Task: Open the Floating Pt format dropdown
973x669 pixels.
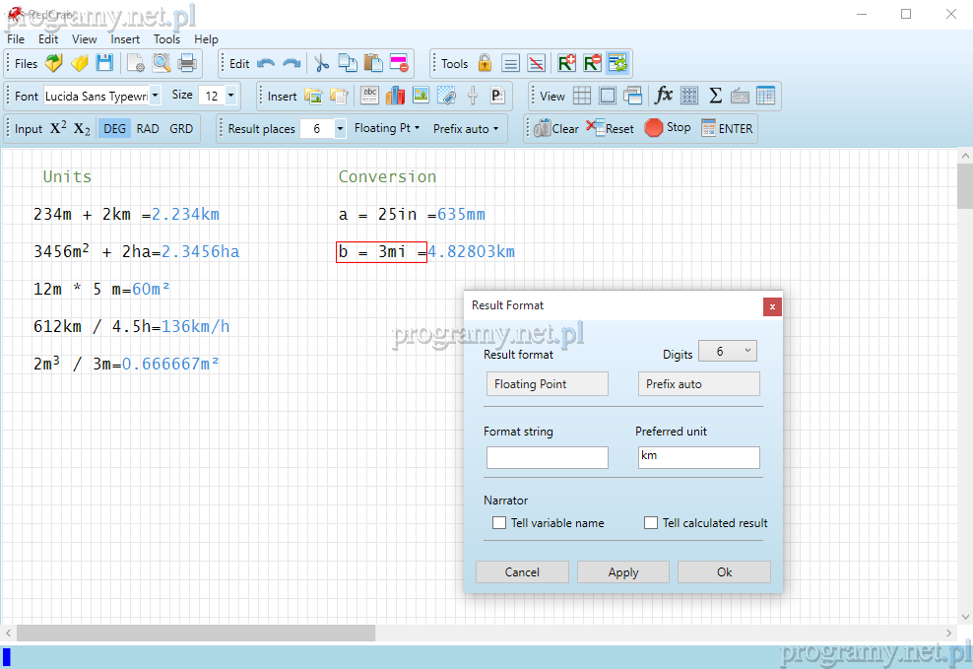Action: tap(386, 128)
